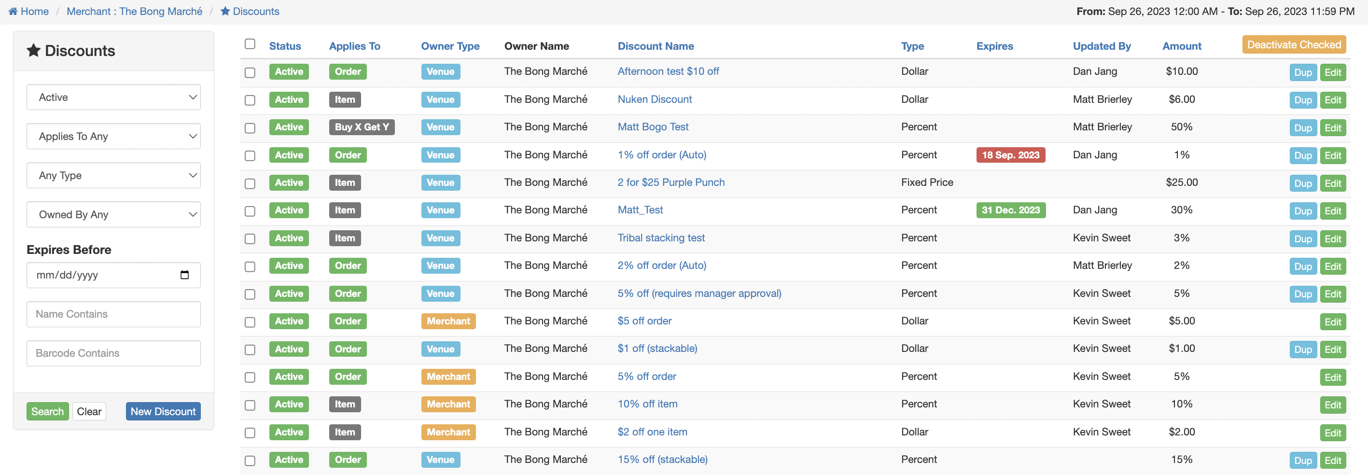Open Merchant : The Bong Marché breadcrumb link
This screenshot has width=1368, height=475.
[134, 11]
